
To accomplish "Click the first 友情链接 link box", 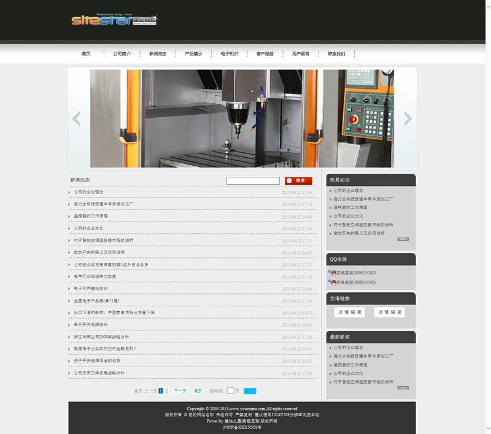I will pos(350,312).
